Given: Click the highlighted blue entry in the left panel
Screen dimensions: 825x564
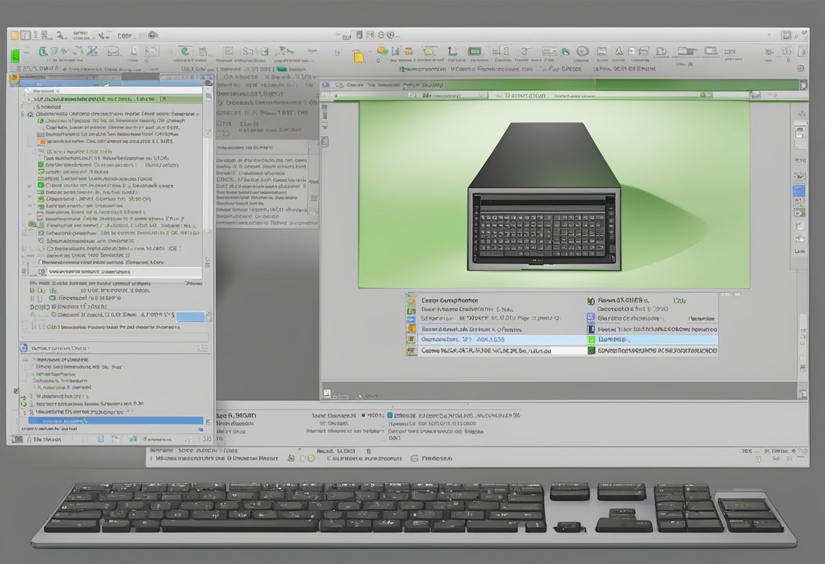Looking at the screenshot, I should (115, 422).
